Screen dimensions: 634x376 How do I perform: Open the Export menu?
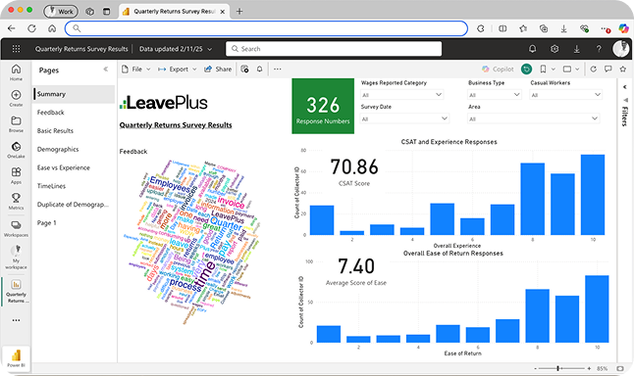coord(177,69)
